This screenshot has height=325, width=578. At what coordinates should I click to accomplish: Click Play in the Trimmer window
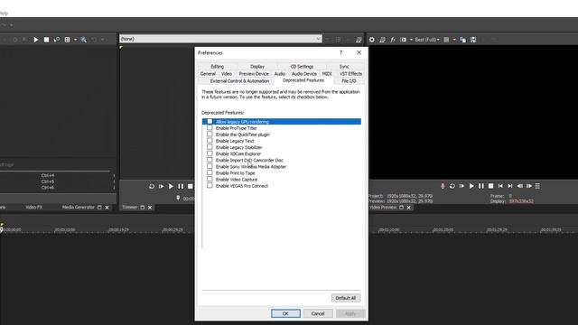[171, 187]
